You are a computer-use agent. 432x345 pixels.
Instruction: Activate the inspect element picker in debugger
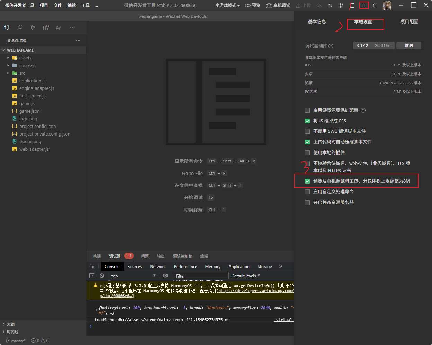tap(92, 267)
